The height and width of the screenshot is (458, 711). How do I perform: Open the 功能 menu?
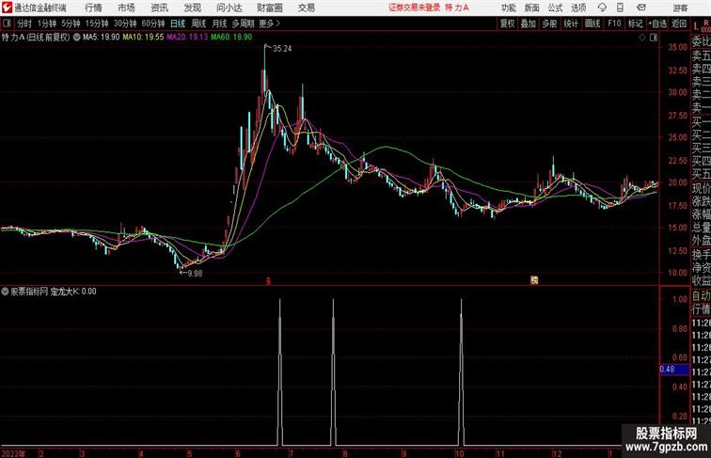coord(508,8)
